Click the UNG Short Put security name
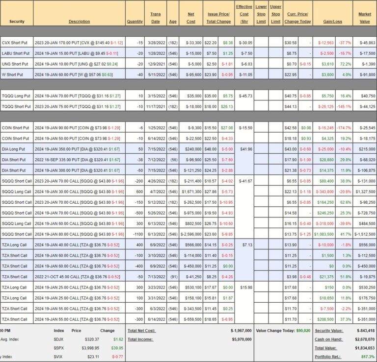 pos(16,64)
